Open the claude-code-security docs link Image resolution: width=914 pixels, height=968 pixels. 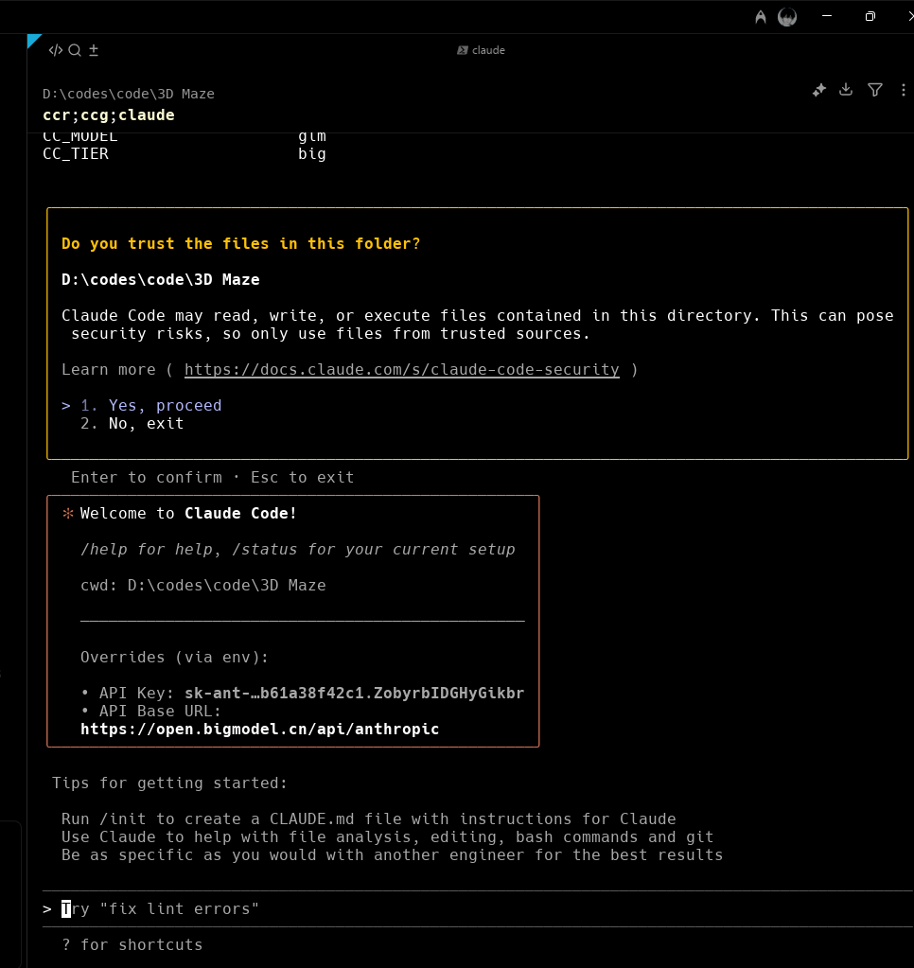401,369
